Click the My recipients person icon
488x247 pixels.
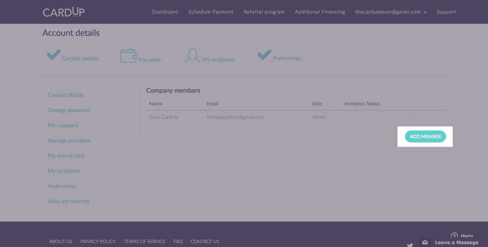[192, 55]
